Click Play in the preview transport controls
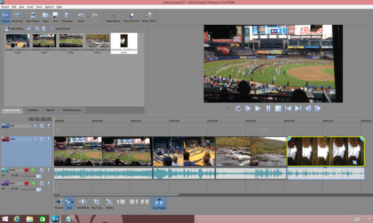The image size is (373, 223). point(258,109)
